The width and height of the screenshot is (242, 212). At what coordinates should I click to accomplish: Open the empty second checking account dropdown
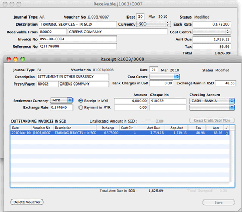coord(212,107)
